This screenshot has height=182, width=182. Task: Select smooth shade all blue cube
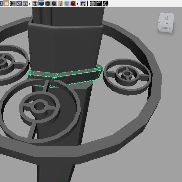(42, 3)
